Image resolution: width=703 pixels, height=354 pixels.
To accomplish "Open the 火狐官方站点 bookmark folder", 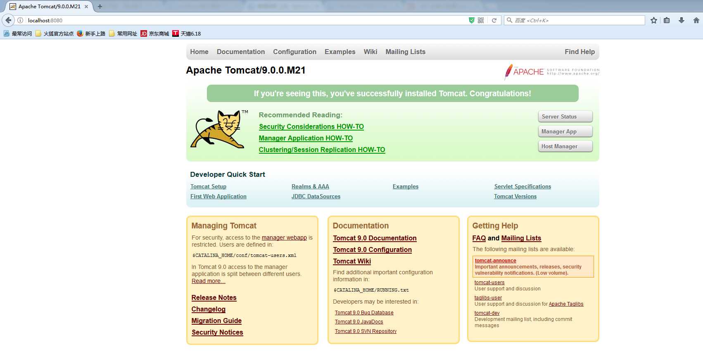I will pyautogui.click(x=55, y=33).
